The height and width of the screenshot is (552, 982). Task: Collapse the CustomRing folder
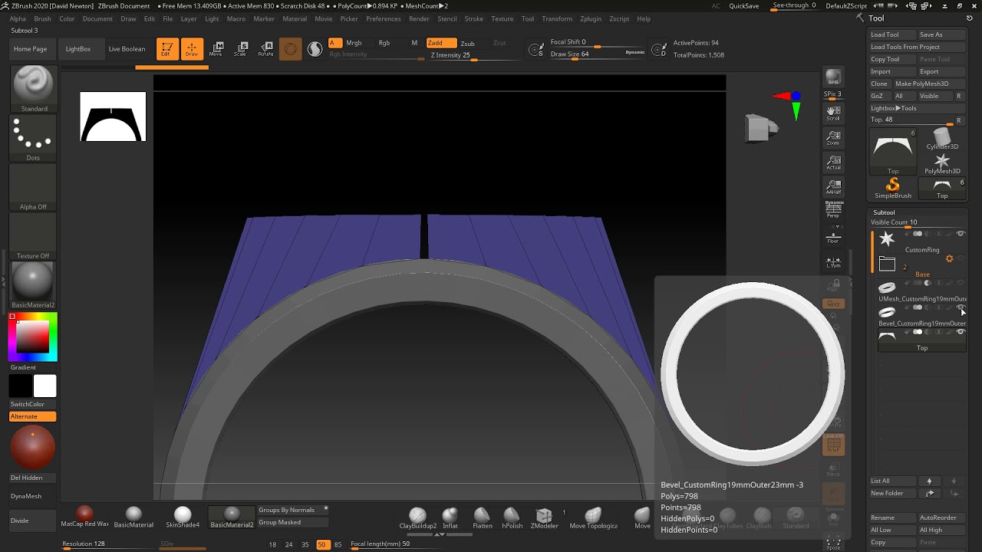(x=887, y=264)
